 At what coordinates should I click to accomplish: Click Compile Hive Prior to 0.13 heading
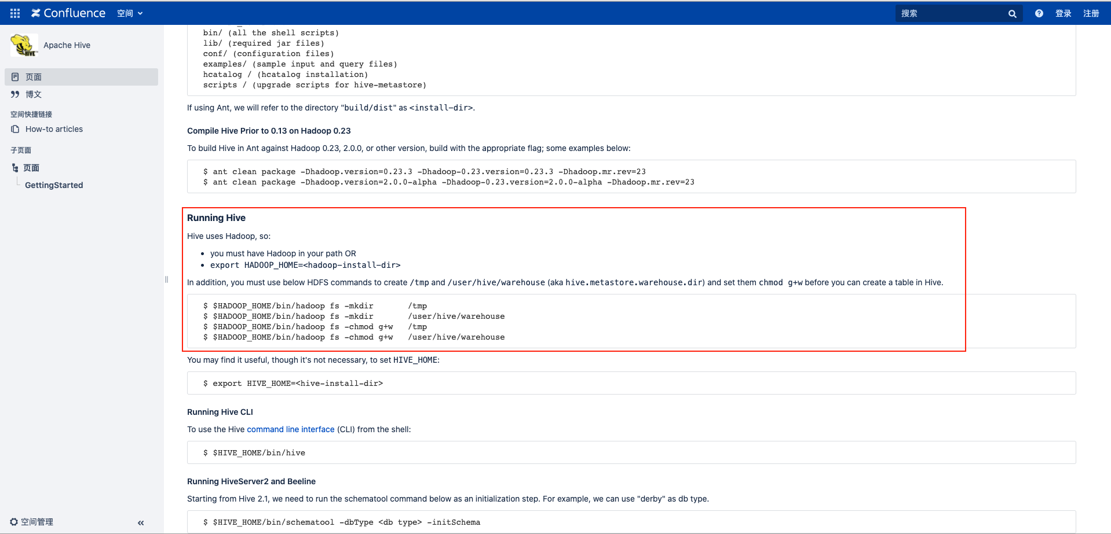click(x=269, y=131)
